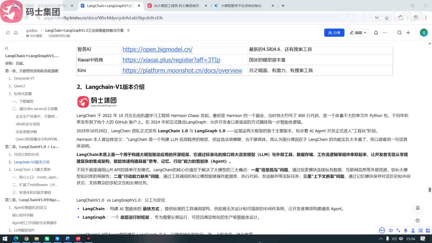
Task: Open document search magnifier icon
Action: [x=399, y=33]
